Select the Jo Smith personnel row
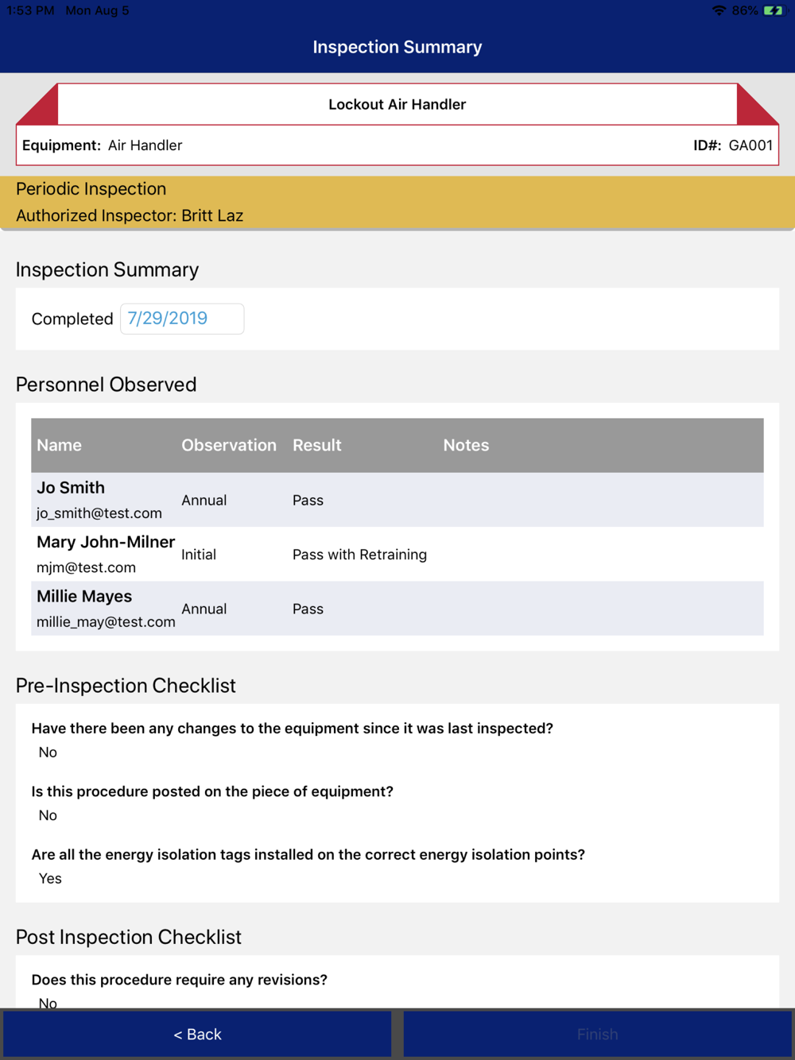 coord(397,500)
